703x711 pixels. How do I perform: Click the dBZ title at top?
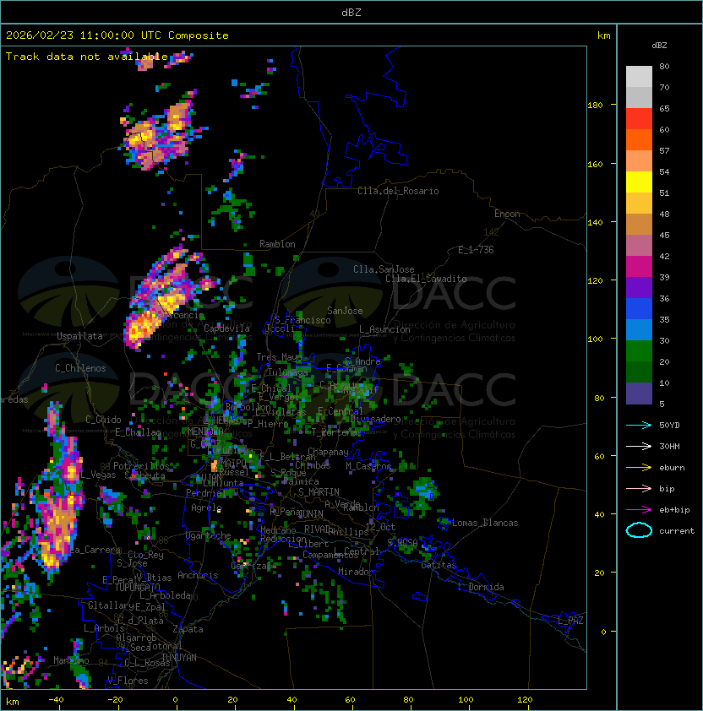click(x=351, y=12)
